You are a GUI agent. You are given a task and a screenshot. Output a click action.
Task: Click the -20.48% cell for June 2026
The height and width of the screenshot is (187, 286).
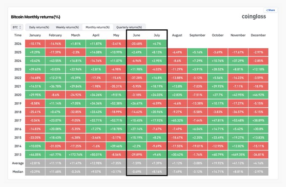[136, 44]
